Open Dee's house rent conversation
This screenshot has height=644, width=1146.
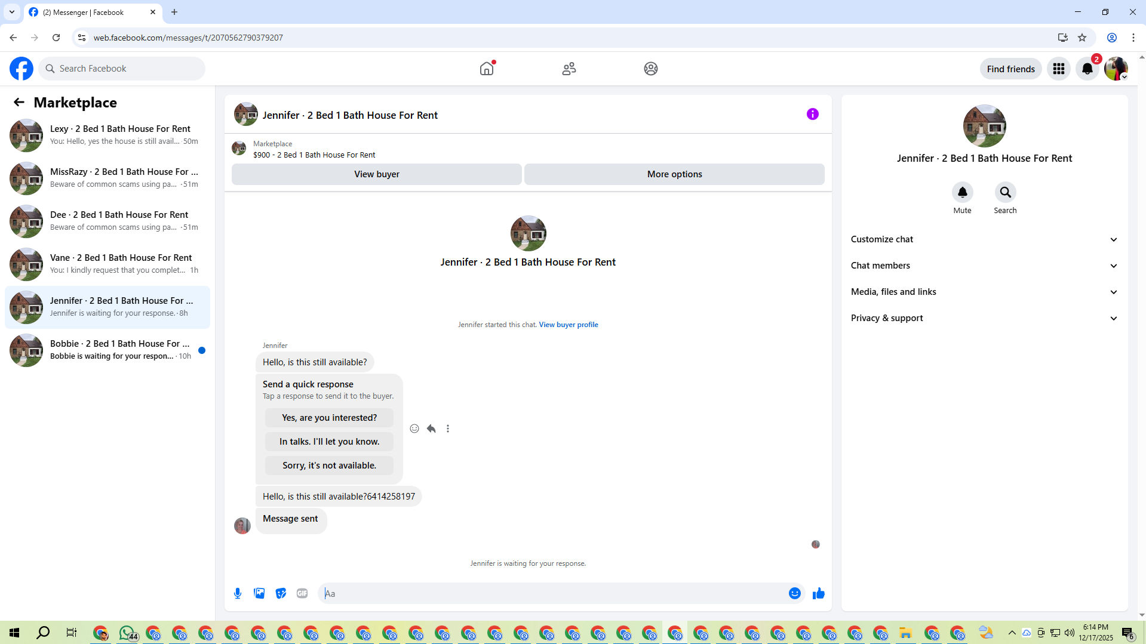click(x=107, y=221)
